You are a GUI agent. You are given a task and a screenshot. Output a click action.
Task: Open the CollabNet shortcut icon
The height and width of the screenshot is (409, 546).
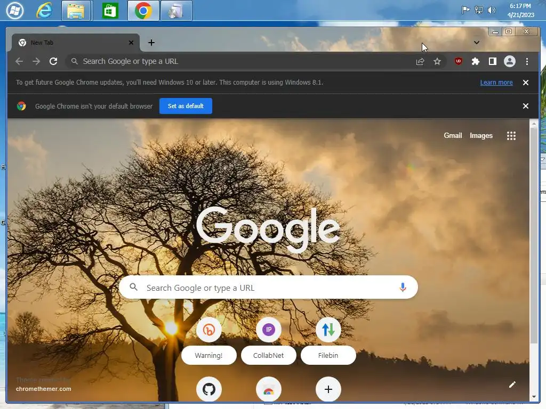(269, 329)
